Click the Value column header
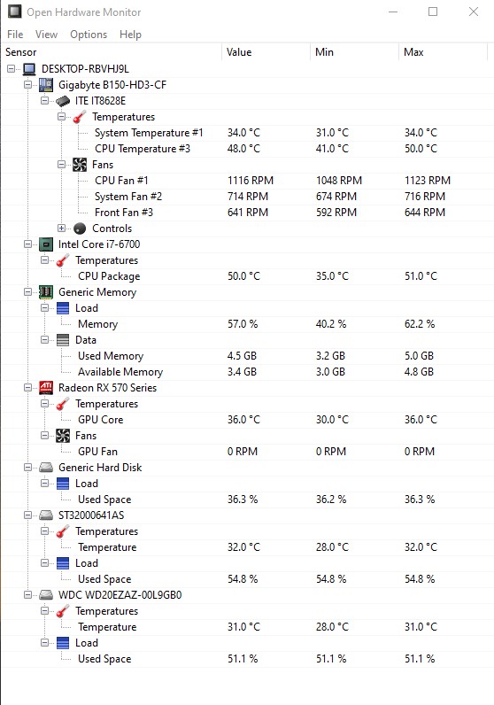494x705 pixels. click(x=266, y=52)
